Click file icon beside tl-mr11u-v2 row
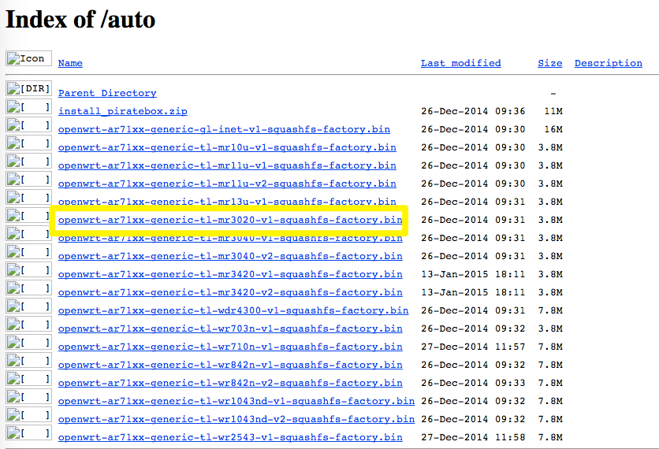The width and height of the screenshot is (659, 449). tap(28, 179)
